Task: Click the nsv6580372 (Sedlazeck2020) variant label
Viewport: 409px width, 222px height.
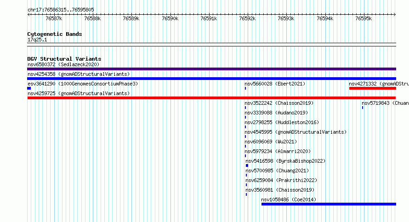Action: pos(63,64)
